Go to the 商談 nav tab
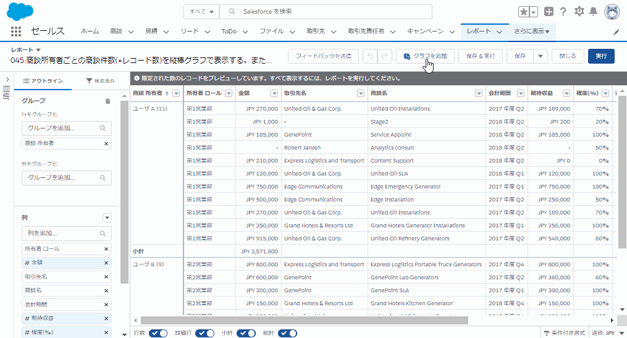Screen dimensions: 627x338 pos(116,31)
